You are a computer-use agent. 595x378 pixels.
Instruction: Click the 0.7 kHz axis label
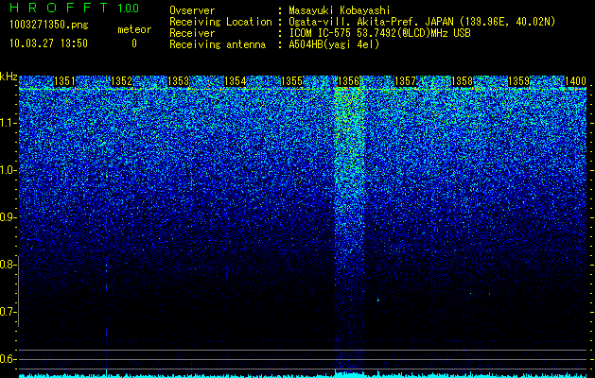tap(8, 312)
